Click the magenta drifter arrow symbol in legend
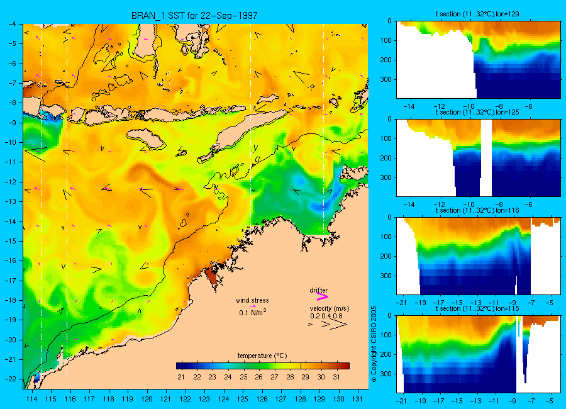The height and width of the screenshot is (409, 566). pyautogui.click(x=321, y=297)
